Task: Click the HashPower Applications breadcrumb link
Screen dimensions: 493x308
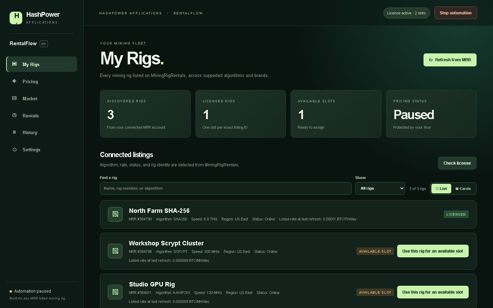Action: coord(130,13)
